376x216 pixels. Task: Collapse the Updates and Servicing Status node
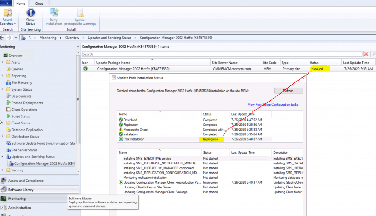click(3, 156)
